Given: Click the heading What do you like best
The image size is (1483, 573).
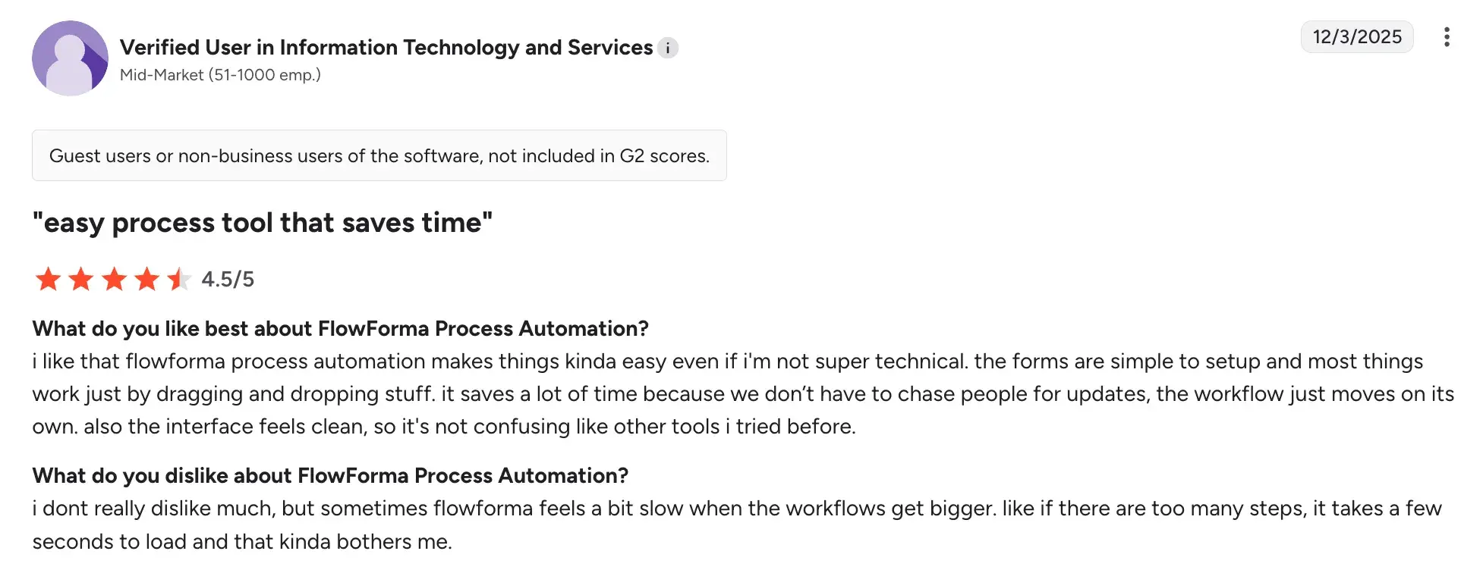Looking at the screenshot, I should 340,328.
